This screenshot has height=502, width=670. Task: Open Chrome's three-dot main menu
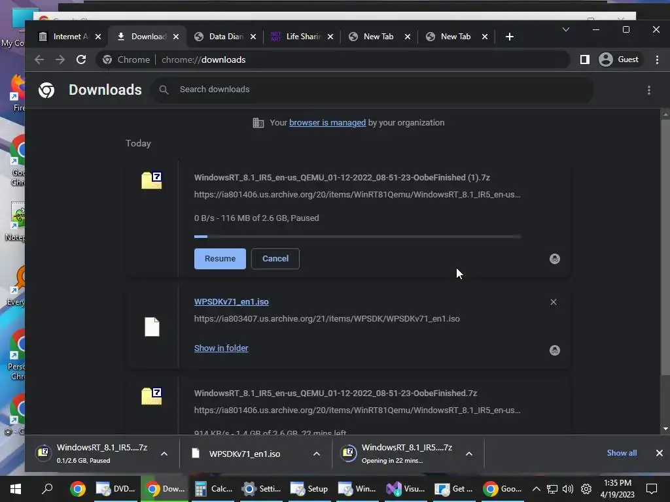[x=657, y=59]
